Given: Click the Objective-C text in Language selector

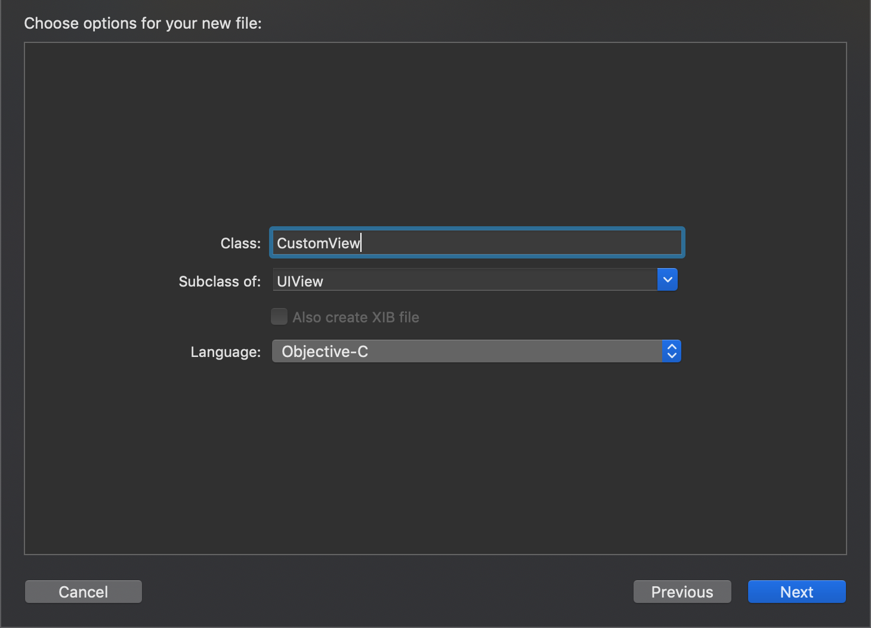Looking at the screenshot, I should tap(325, 352).
